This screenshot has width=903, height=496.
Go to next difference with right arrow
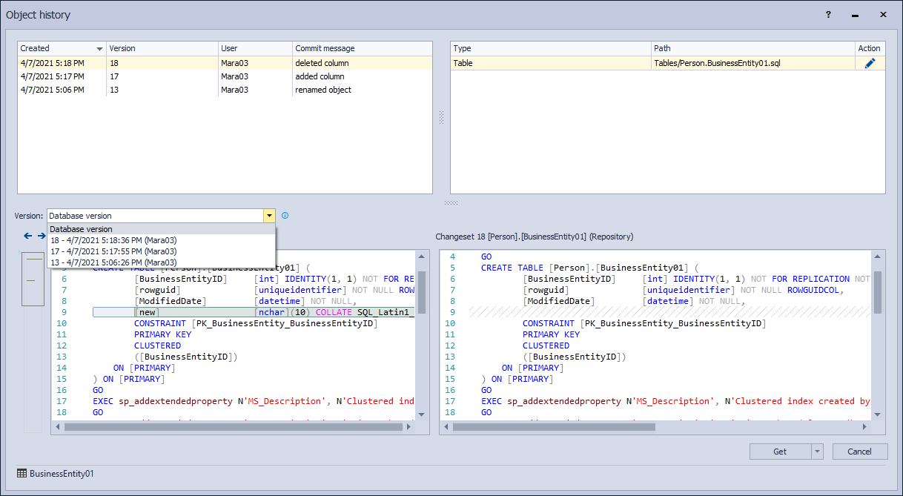click(42, 236)
